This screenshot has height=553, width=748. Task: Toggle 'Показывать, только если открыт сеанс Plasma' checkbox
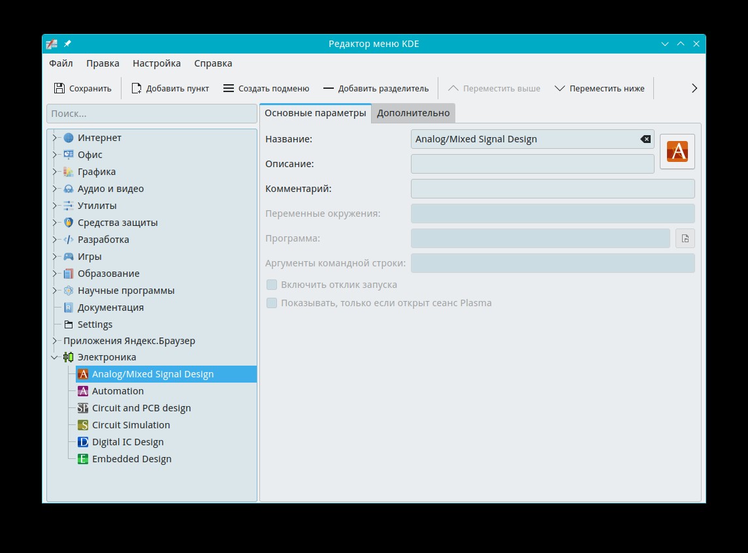pyautogui.click(x=272, y=303)
